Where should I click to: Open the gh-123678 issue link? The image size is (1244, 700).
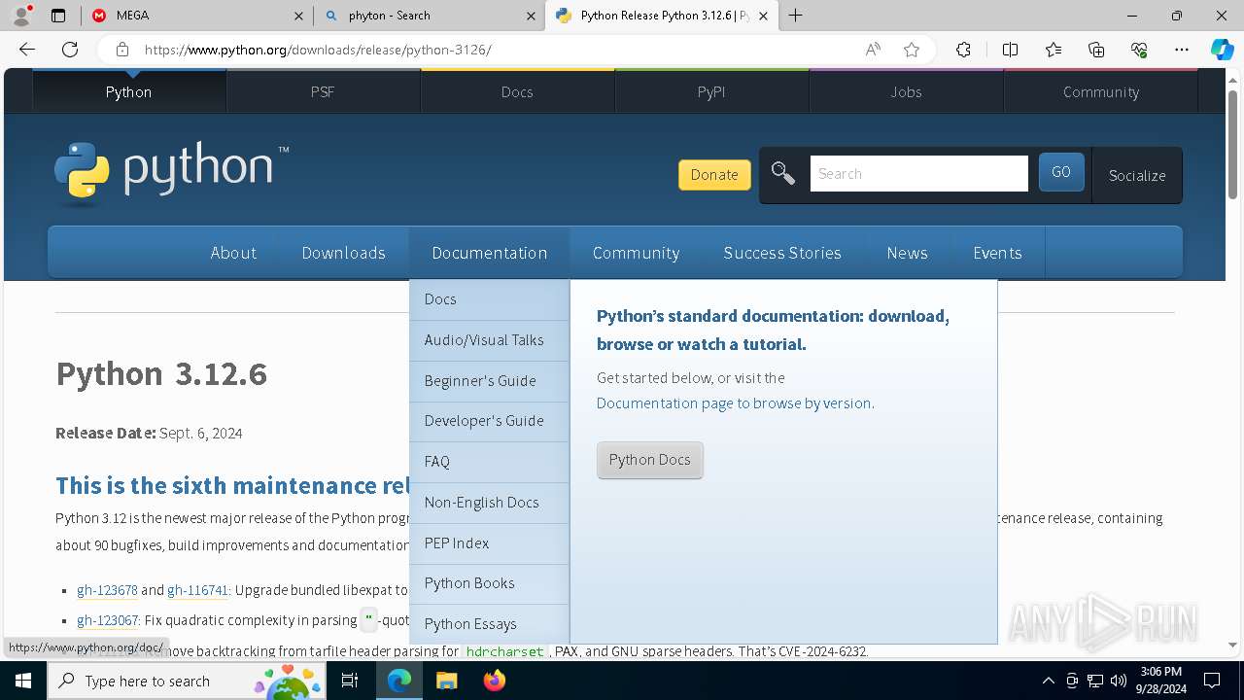(107, 590)
